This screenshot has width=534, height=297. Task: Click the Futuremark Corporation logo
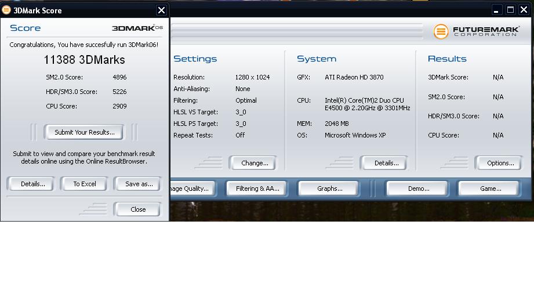[x=477, y=31]
